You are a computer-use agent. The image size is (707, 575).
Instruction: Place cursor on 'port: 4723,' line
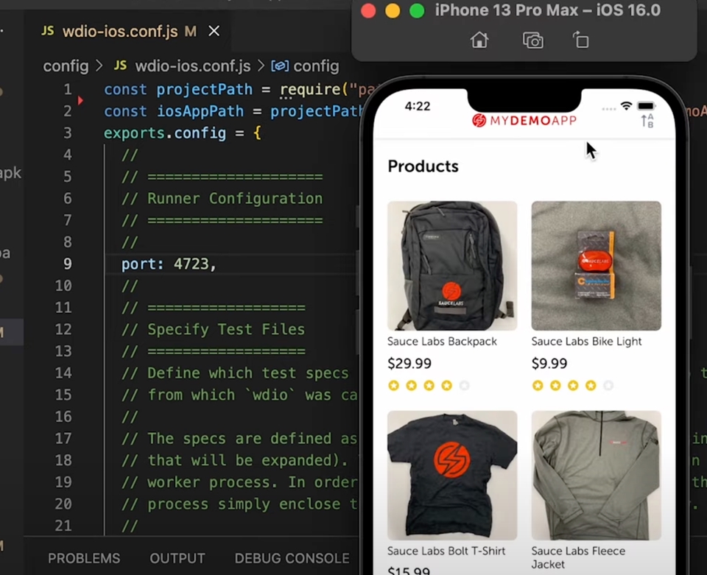click(x=169, y=264)
